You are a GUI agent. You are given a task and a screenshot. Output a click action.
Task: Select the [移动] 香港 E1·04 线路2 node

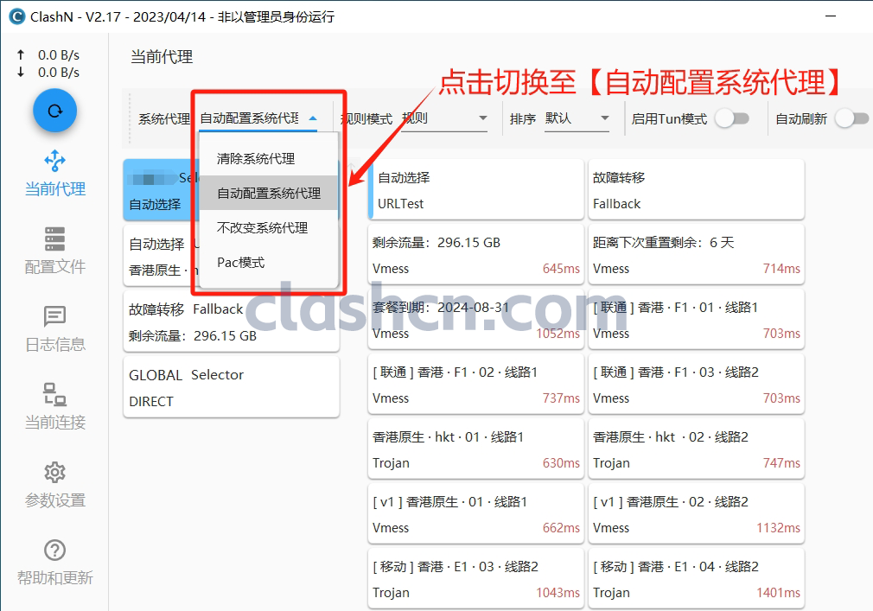tap(696, 579)
